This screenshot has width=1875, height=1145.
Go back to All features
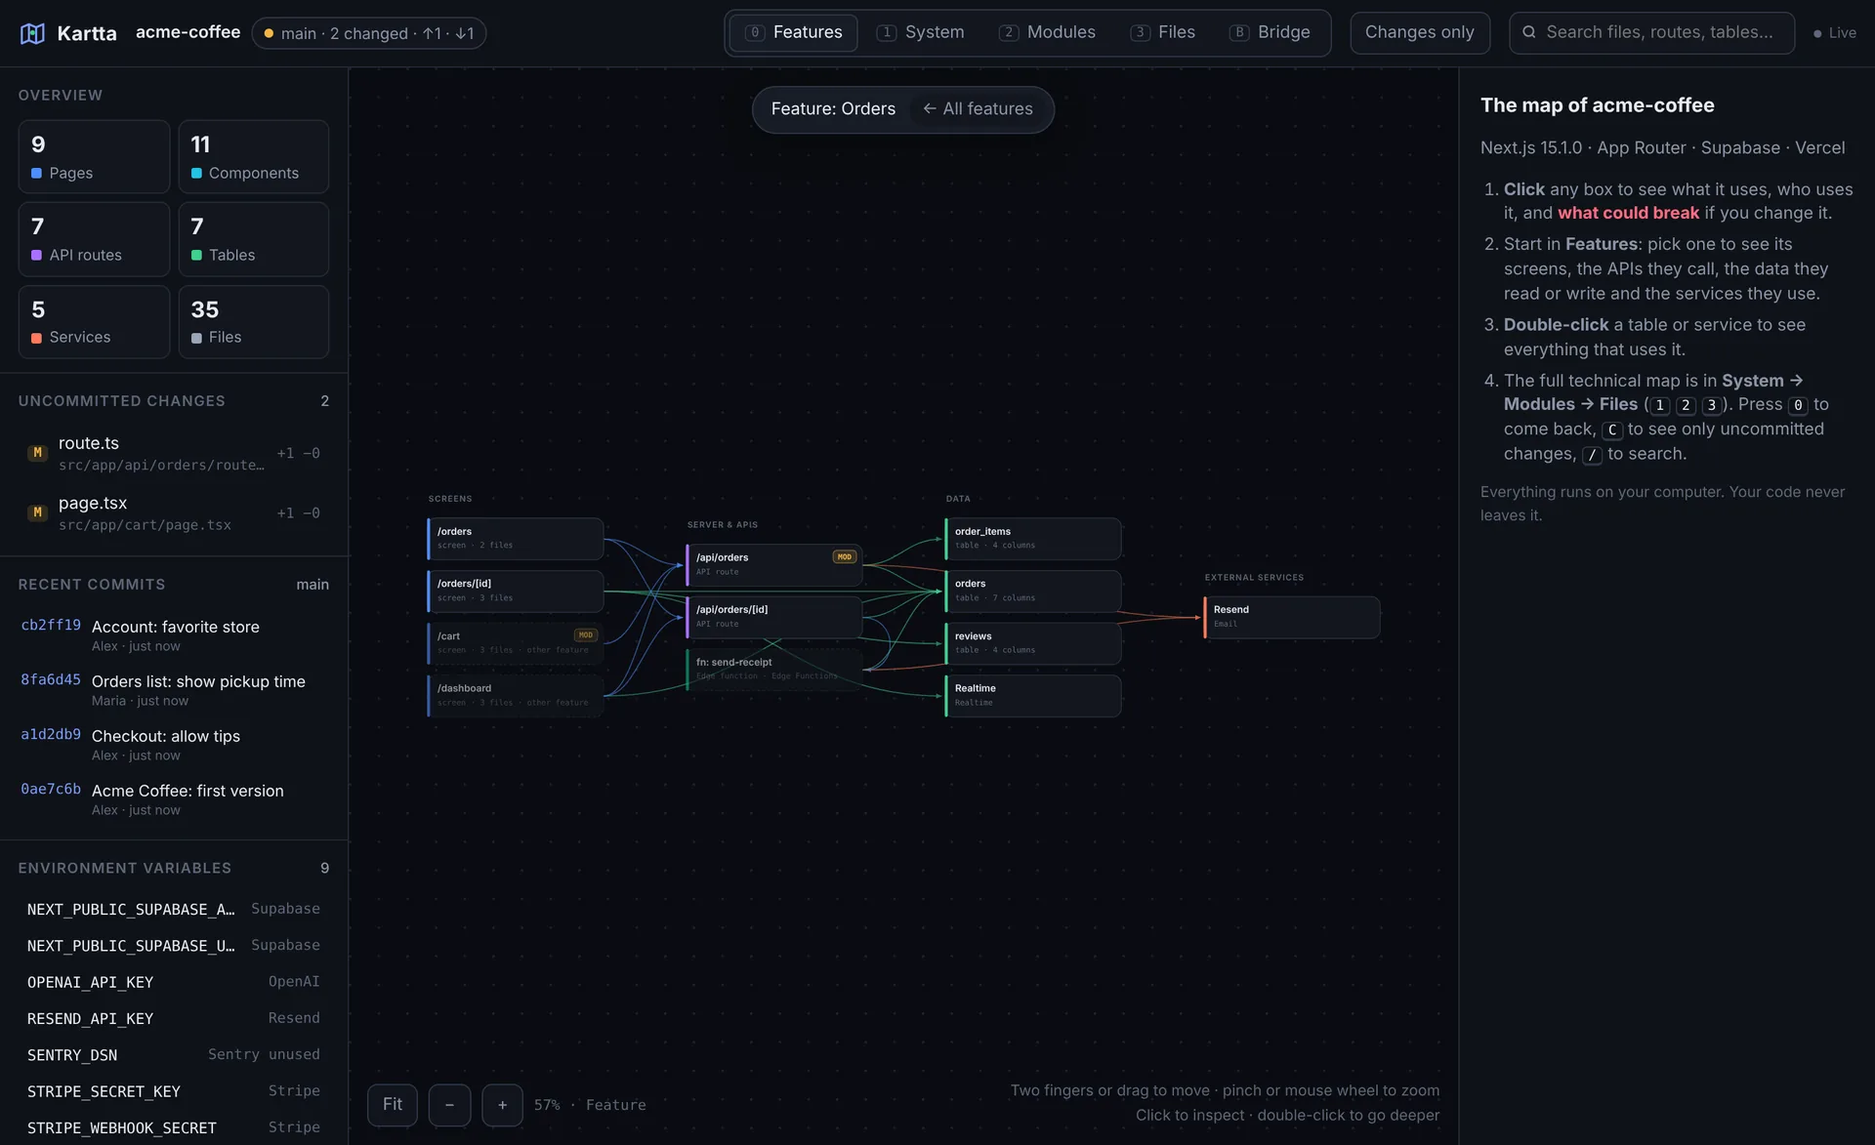click(x=978, y=109)
